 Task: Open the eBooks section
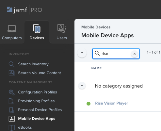(x=25, y=127)
